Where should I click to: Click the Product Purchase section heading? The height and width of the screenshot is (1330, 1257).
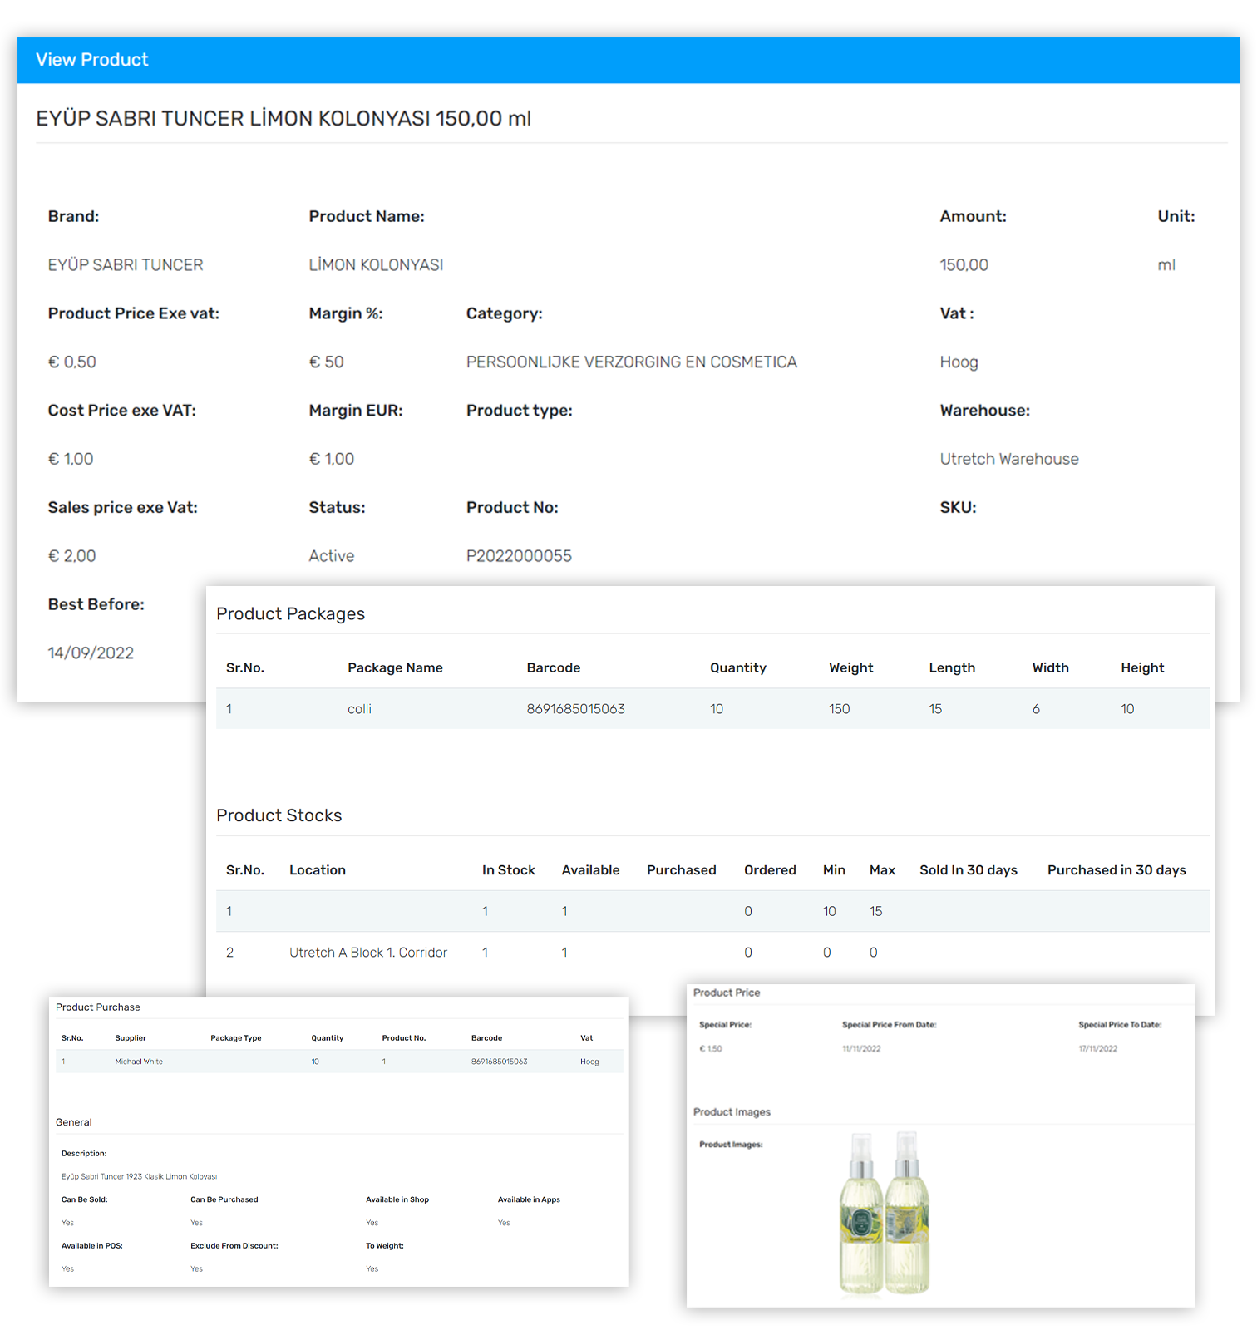(98, 1007)
